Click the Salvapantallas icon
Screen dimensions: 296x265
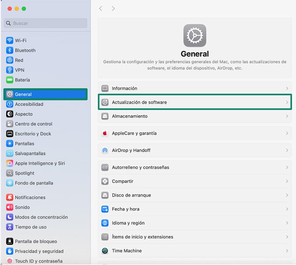(x=10, y=153)
